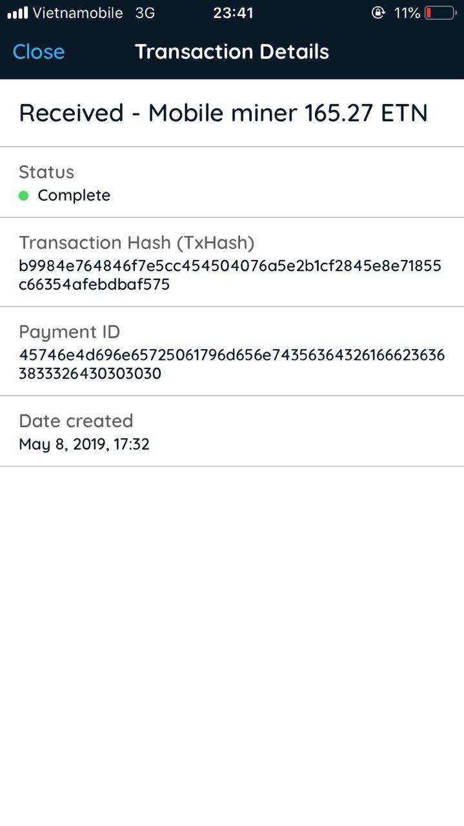
Task: Click the Transaction Hash (TxHash) label
Action: coord(137,243)
